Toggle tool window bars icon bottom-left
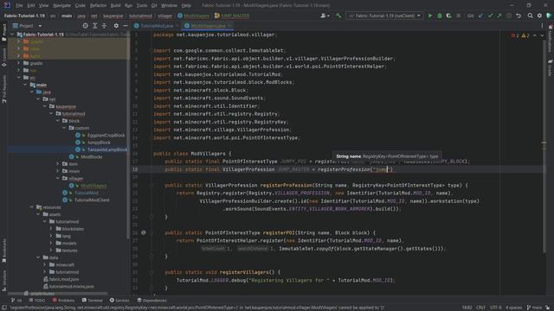This screenshot has height=311, width=554. (3, 308)
